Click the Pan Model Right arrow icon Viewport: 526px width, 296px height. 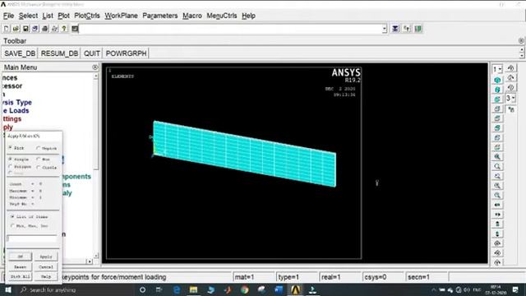click(x=497, y=215)
